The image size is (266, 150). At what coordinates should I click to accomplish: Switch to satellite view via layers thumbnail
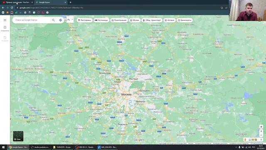click(x=18, y=136)
